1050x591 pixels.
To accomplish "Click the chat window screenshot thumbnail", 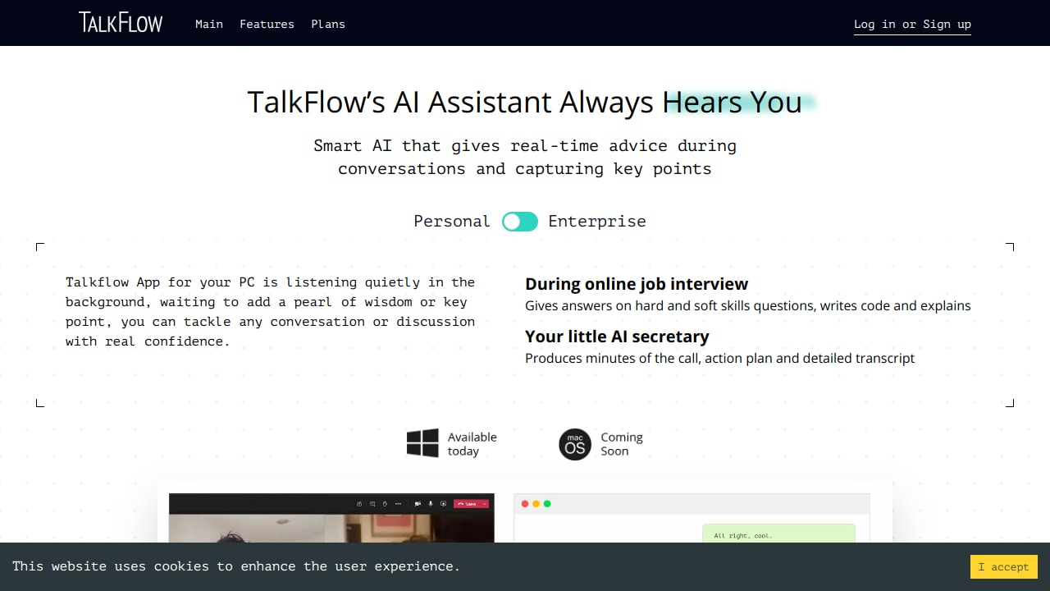I will (692, 518).
